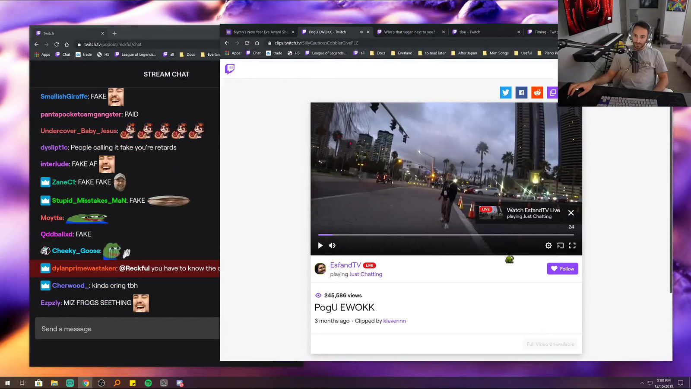Close the tlou - Twitch tab
This screenshot has width=691, height=389.
(x=519, y=32)
